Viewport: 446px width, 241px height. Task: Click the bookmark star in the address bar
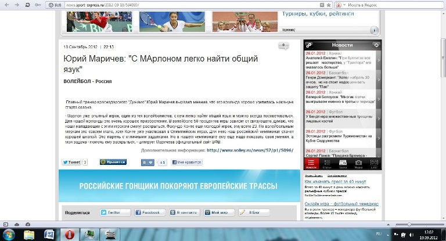(x=330, y=4)
